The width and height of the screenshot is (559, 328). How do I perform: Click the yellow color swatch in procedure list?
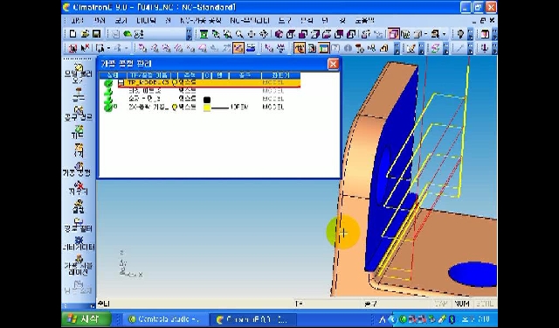207,107
